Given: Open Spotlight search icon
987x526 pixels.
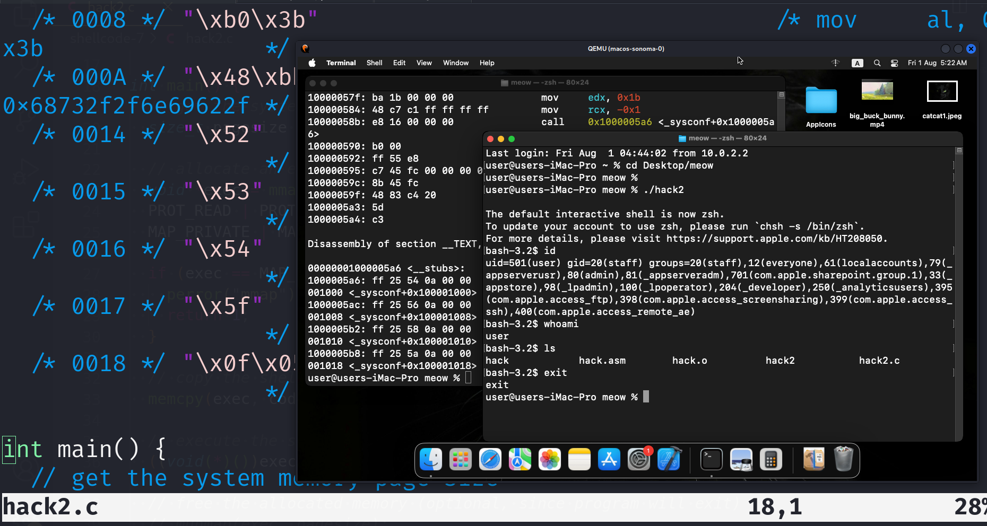Looking at the screenshot, I should (x=877, y=63).
